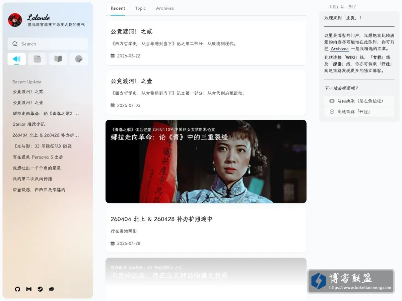Viewport: 402px width, 301px height.
Task: Open sidebar link Stellar 魔改小记
Action: (29, 124)
